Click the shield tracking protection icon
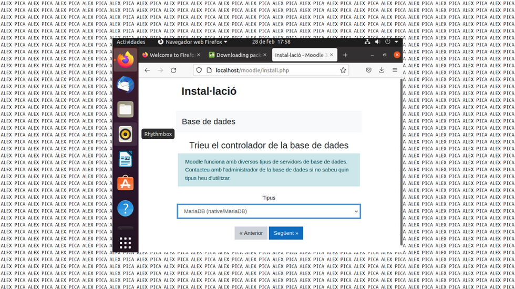The height and width of the screenshot is (289, 515). pyautogui.click(x=199, y=70)
